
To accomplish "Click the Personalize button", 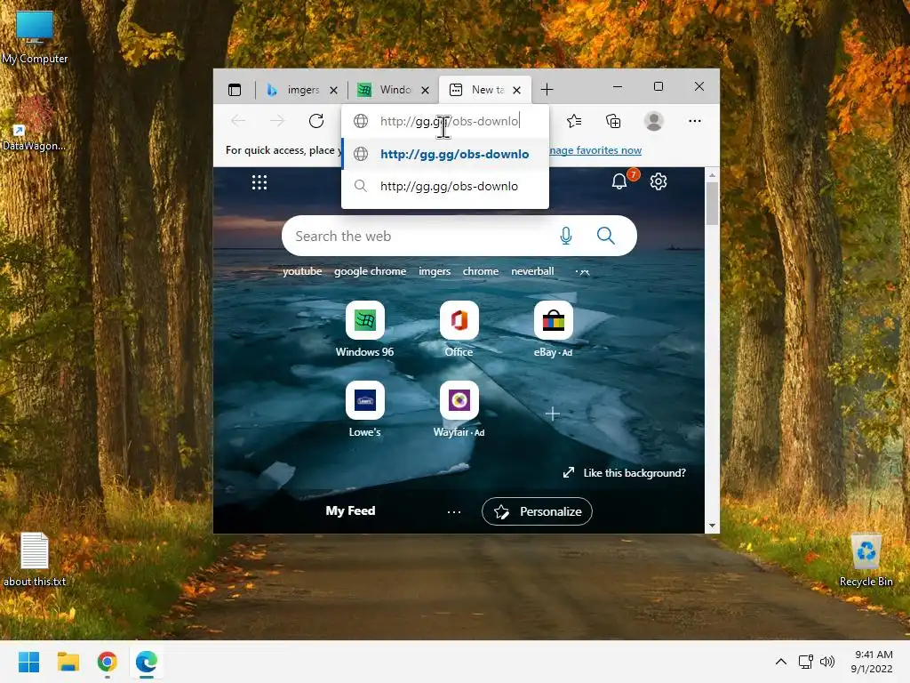I will click(x=537, y=511).
